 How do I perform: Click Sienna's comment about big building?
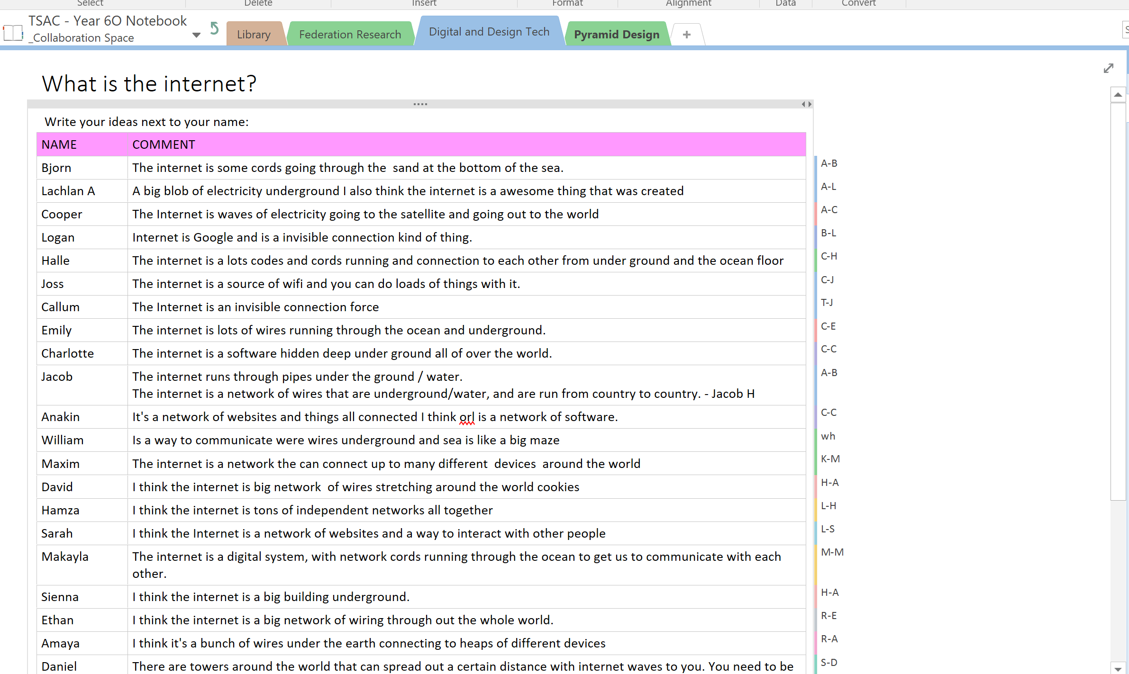[x=271, y=597]
